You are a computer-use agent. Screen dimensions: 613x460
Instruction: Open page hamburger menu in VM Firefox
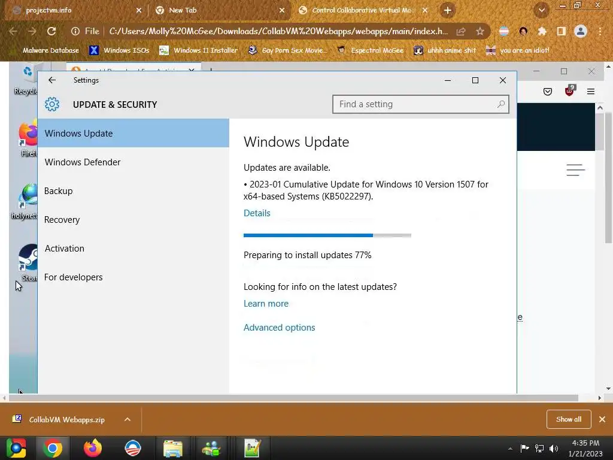click(x=575, y=170)
